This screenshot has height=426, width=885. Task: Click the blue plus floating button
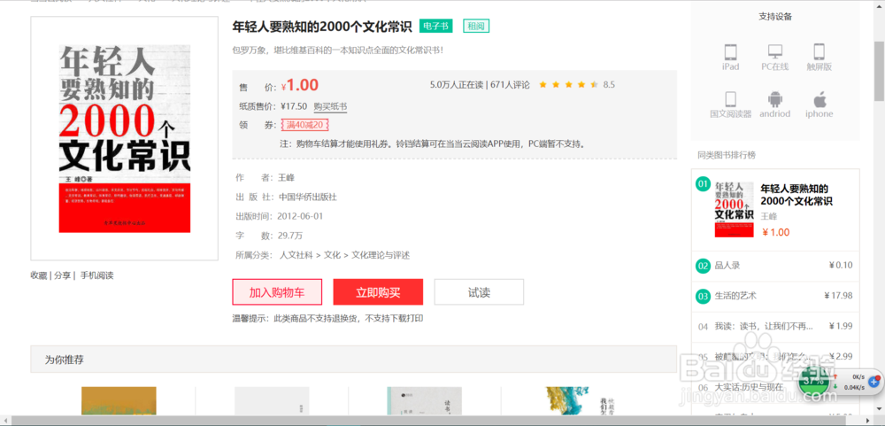pos(873,382)
